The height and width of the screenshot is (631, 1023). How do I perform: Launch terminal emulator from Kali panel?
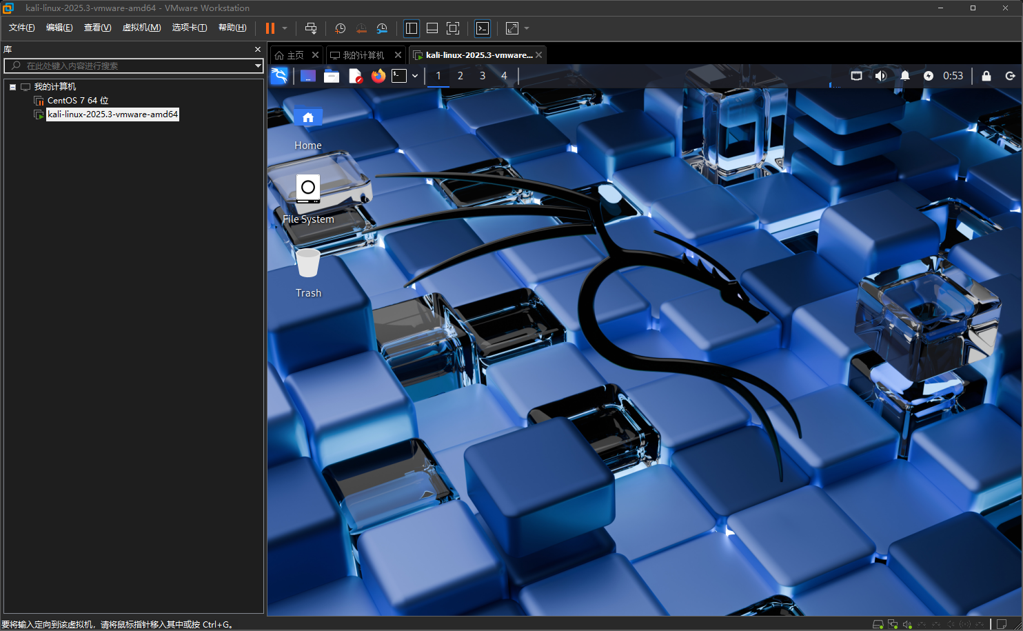[x=399, y=76]
